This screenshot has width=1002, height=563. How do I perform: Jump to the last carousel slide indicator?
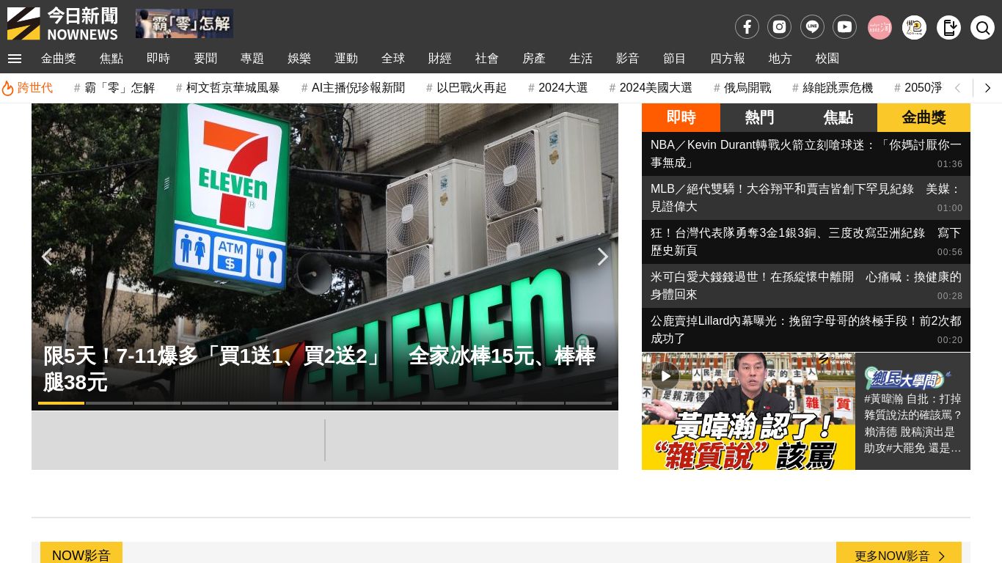point(588,403)
